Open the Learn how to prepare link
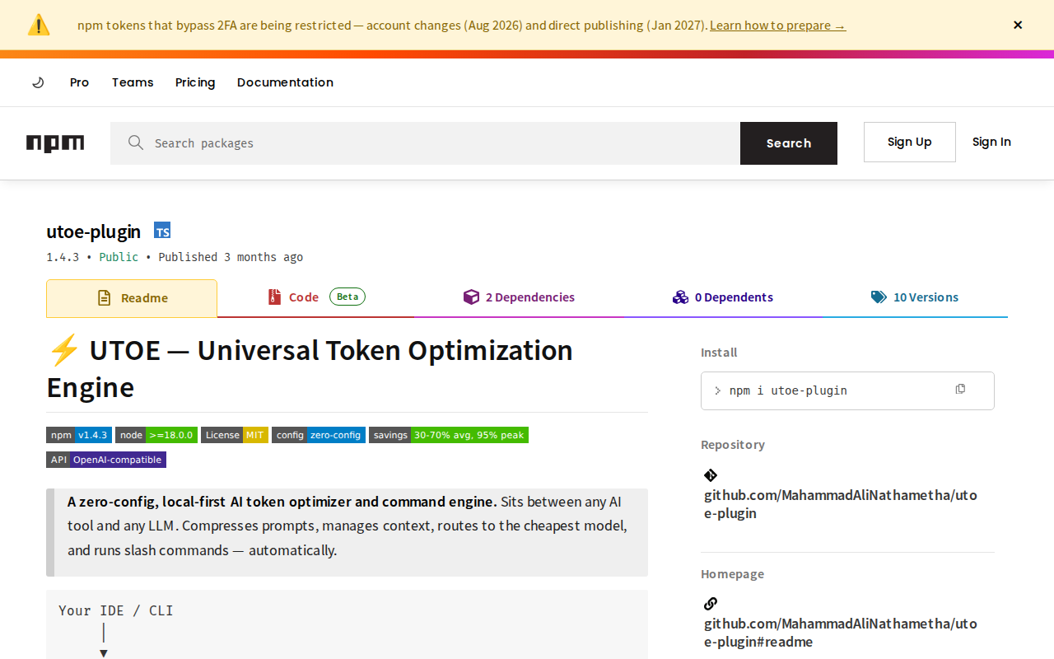 tap(777, 26)
